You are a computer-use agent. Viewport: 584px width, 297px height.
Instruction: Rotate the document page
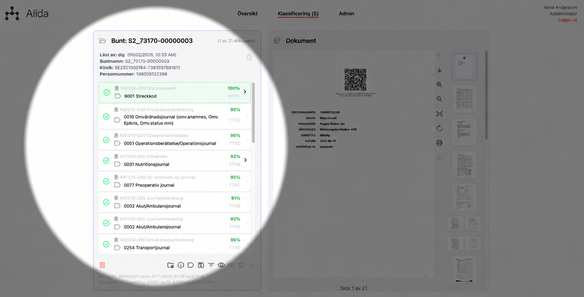tap(439, 128)
